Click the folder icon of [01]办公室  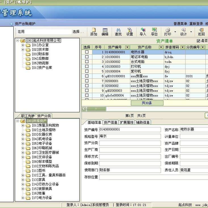(x=28, y=45)
